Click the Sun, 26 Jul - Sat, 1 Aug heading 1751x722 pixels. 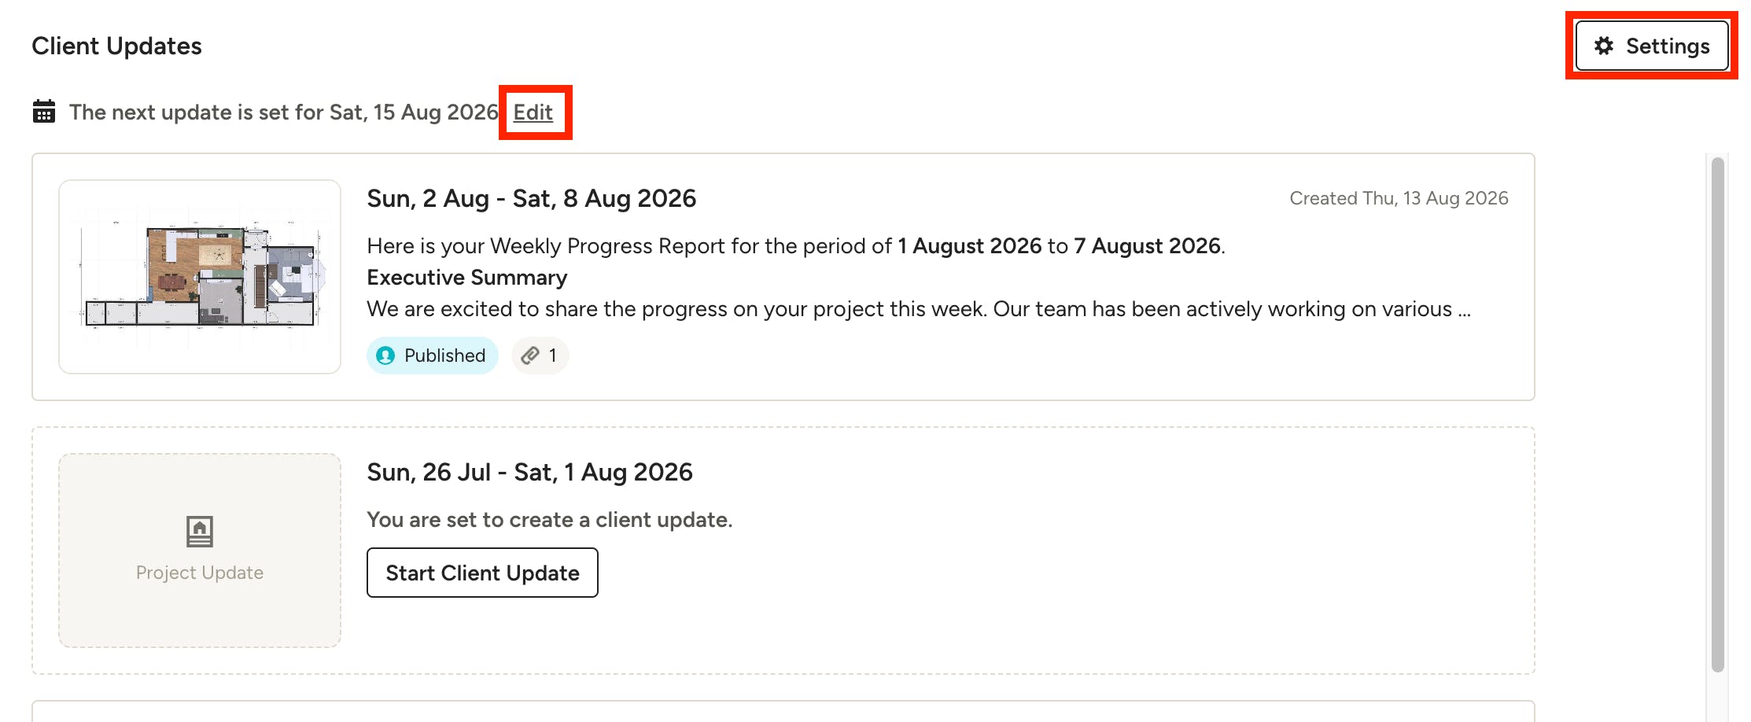point(529,472)
